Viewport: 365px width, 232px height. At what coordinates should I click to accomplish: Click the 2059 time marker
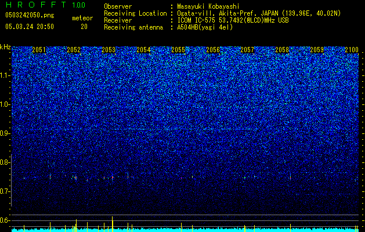click(317, 50)
